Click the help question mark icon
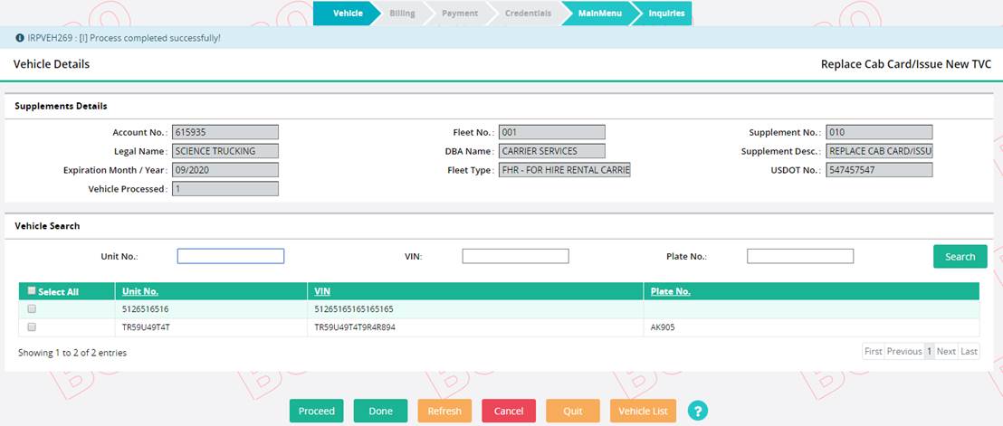1003x426 pixels. (x=697, y=411)
